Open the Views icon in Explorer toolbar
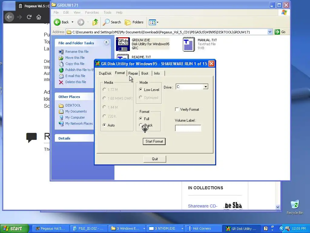 pos(152,22)
